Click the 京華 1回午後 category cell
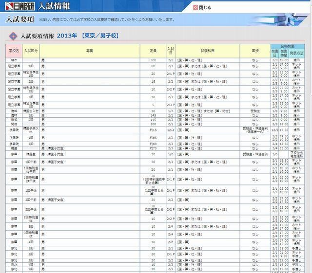Viewport: 312px width, 273px height. tap(31, 191)
